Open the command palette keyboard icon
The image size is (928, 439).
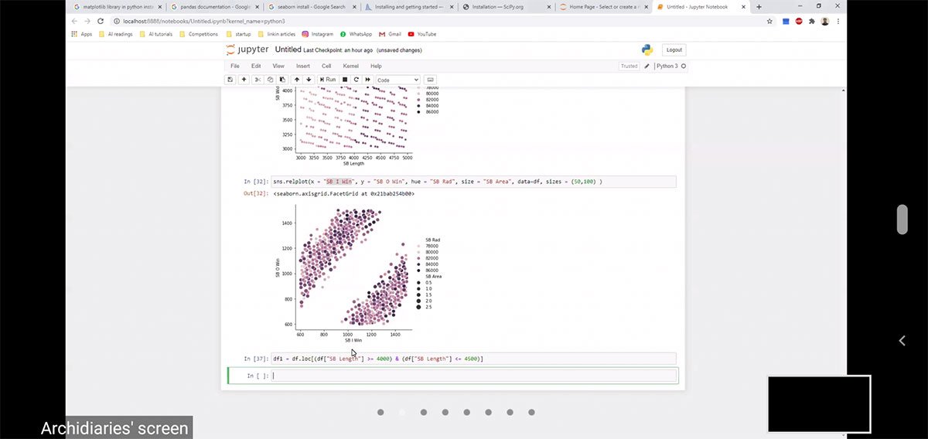click(431, 80)
